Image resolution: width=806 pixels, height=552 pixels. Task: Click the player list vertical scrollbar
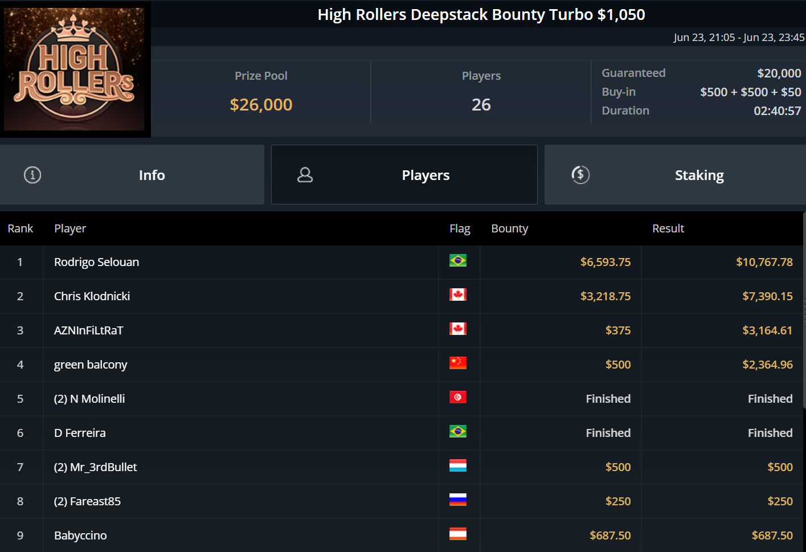(804, 310)
